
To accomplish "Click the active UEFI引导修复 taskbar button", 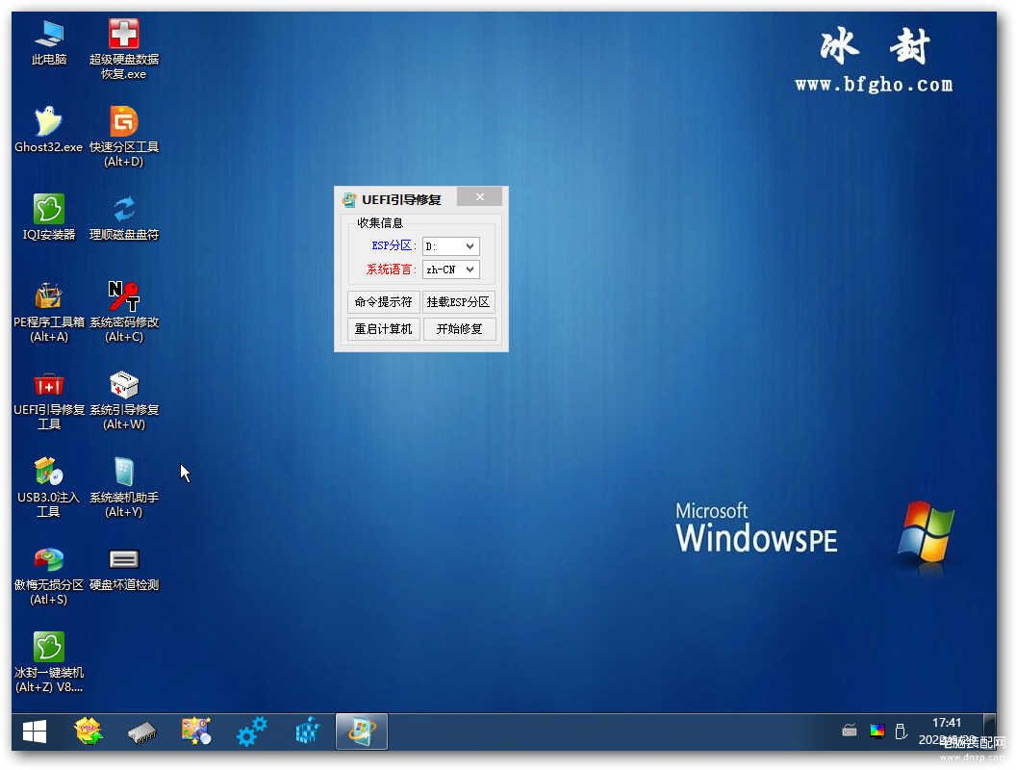I will [362, 731].
